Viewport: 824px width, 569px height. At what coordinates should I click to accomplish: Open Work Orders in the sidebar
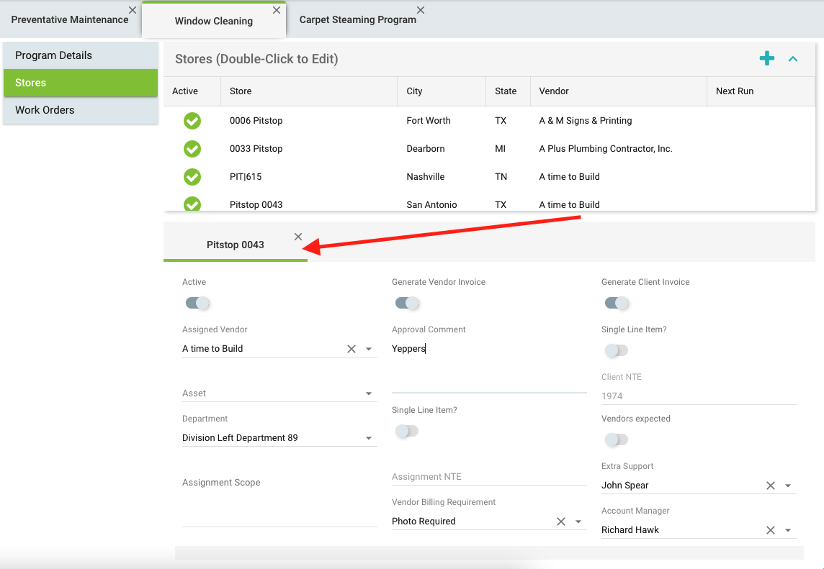[x=45, y=110]
